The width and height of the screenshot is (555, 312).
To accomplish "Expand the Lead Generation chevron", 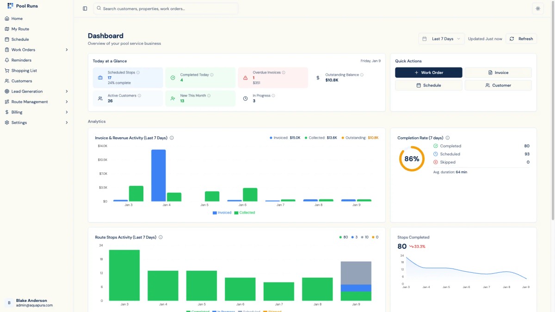I will pyautogui.click(x=67, y=91).
